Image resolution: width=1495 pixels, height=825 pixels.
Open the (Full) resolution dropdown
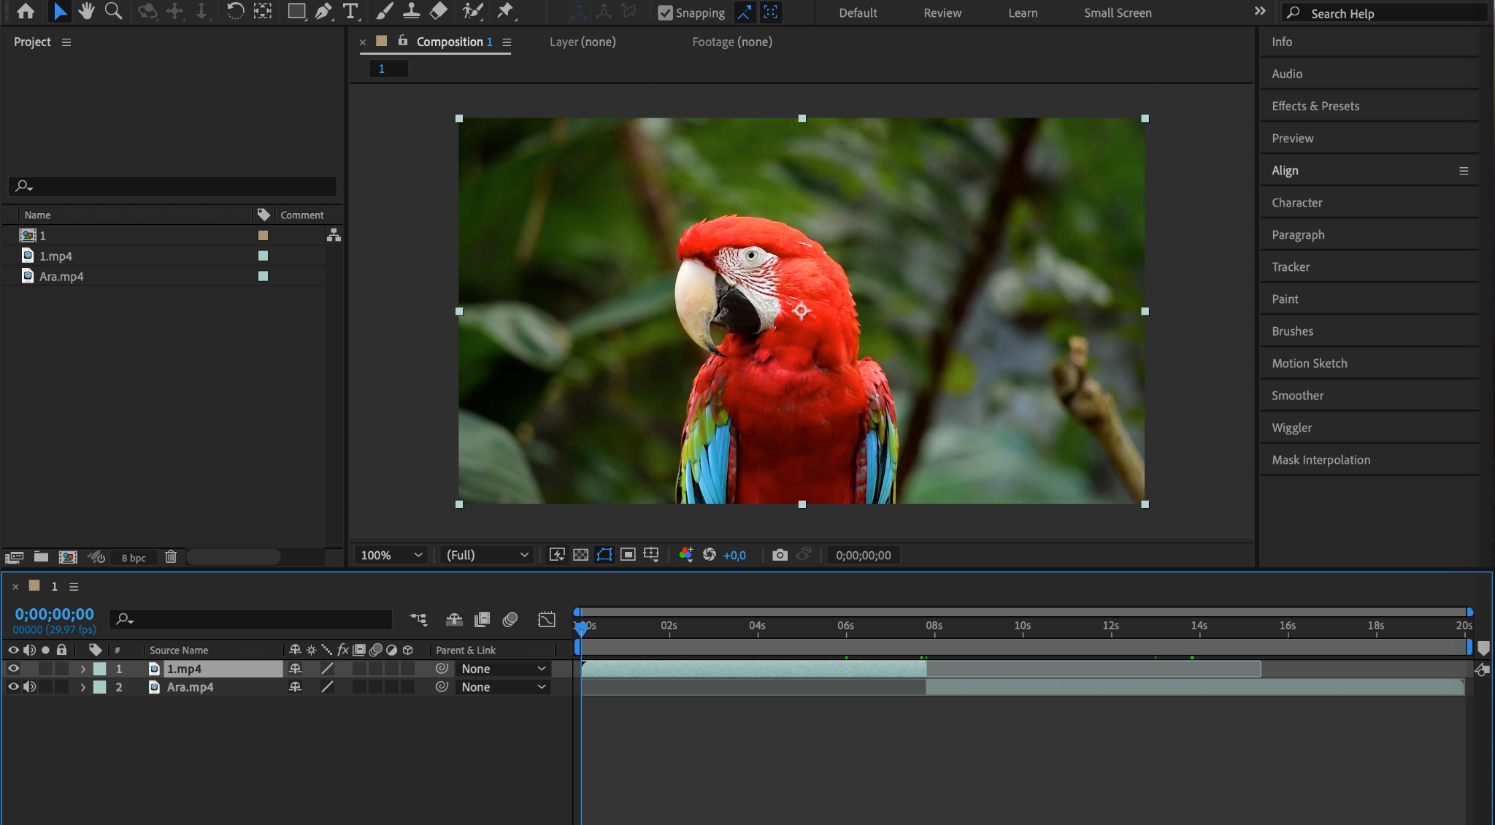[x=487, y=555]
